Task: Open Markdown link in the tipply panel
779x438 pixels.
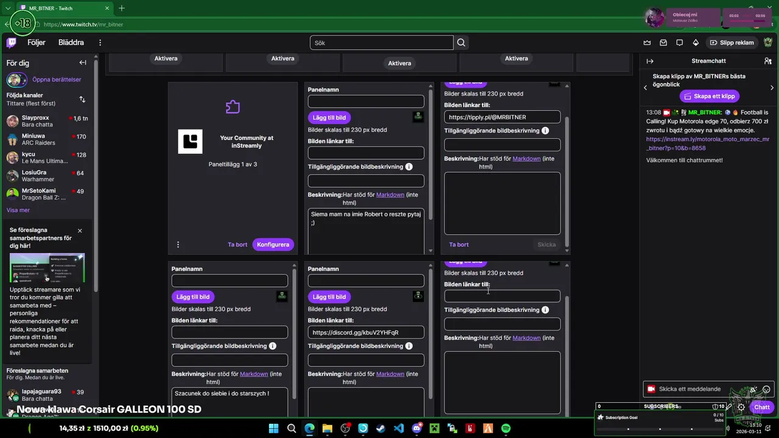Action: 526,159
